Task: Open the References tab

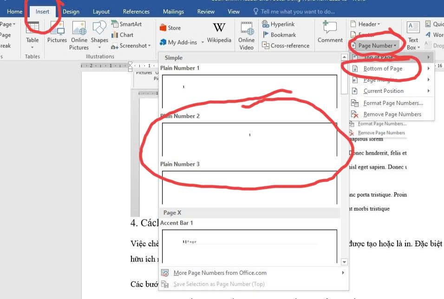Action: coord(136,12)
